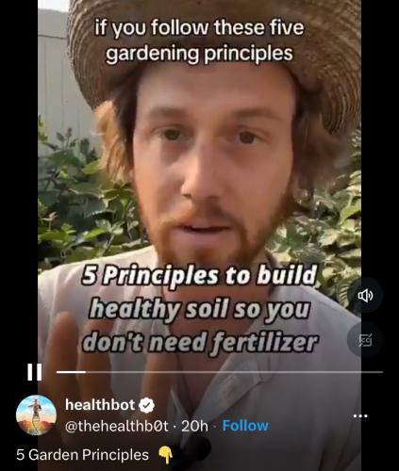Viewport: 399px width, 471px height.
Task: Click the '5 Garden Principles' caption text
Action: click(x=82, y=455)
